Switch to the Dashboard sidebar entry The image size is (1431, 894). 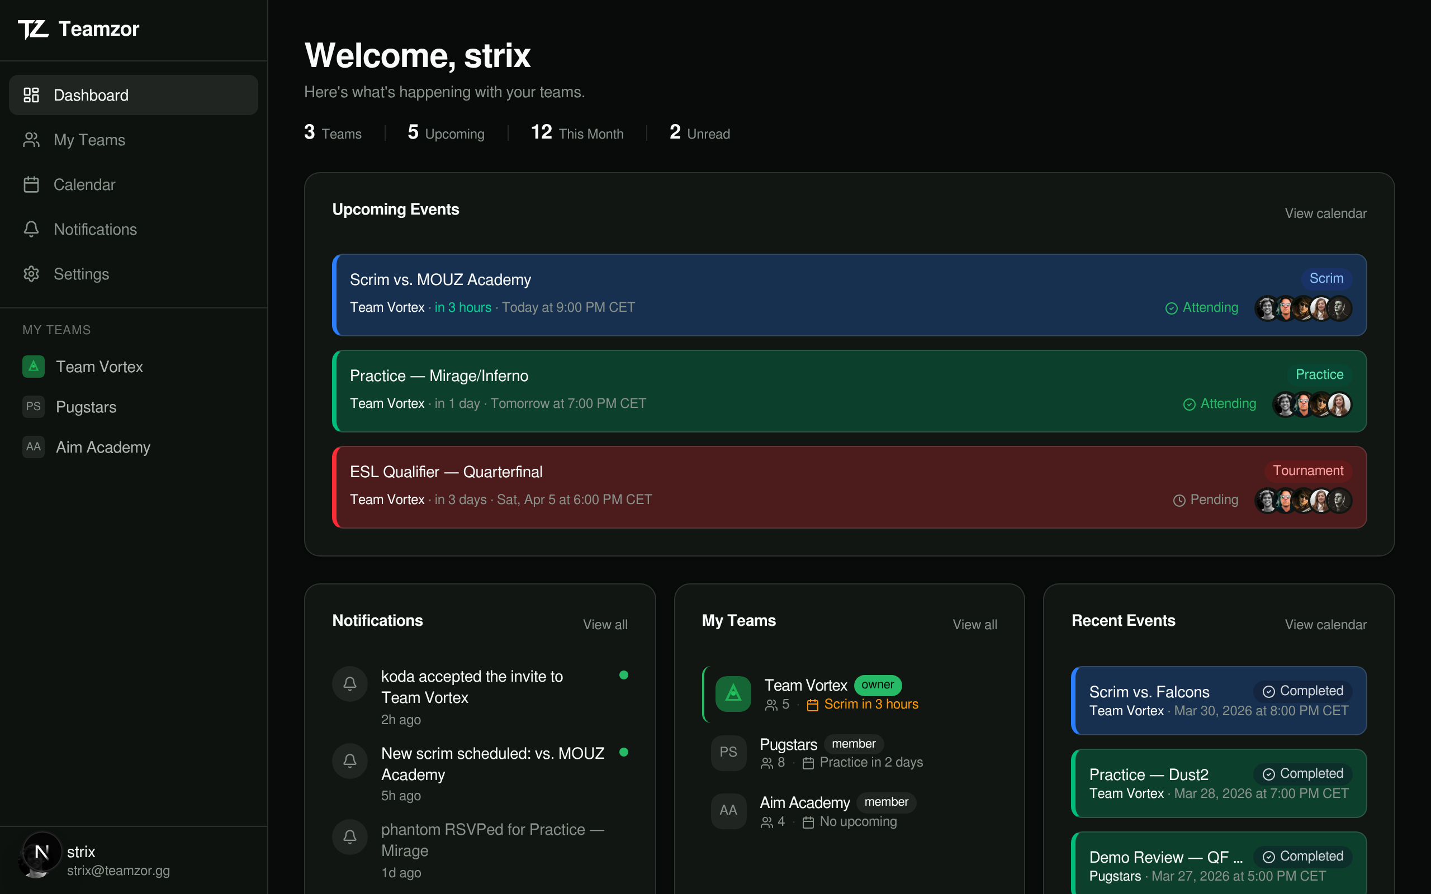pyautogui.click(x=91, y=94)
